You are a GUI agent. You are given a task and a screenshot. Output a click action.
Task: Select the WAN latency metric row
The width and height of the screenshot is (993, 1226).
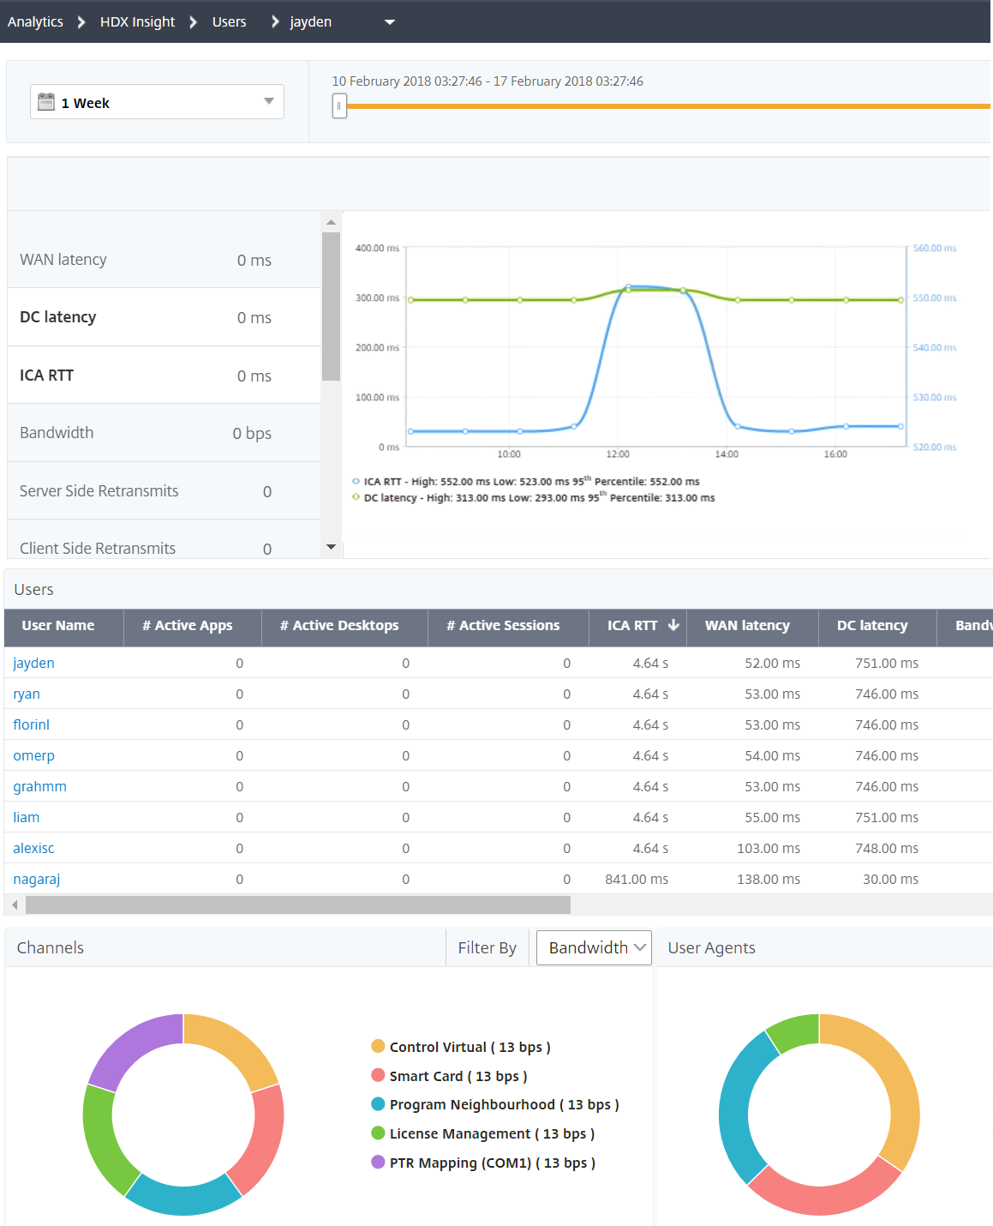coord(164,260)
